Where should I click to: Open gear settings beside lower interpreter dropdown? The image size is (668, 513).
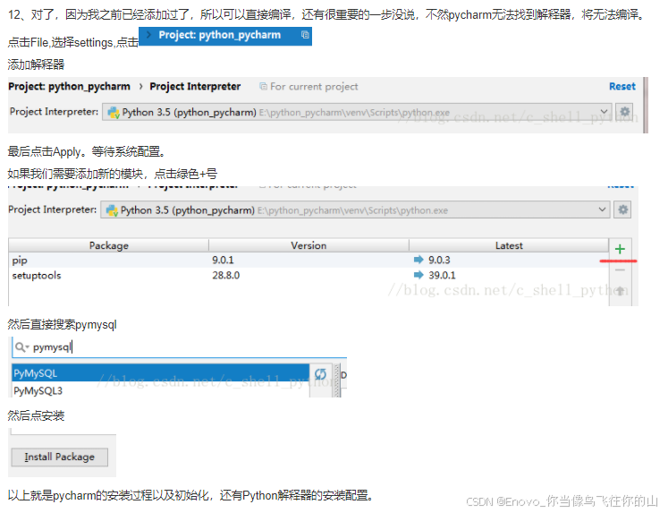(x=623, y=209)
